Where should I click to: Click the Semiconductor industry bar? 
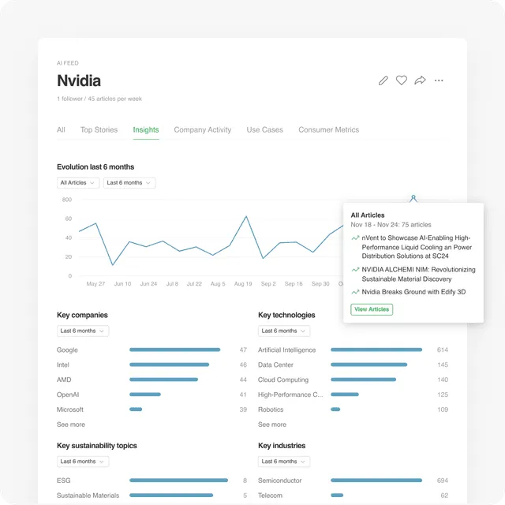tap(376, 481)
